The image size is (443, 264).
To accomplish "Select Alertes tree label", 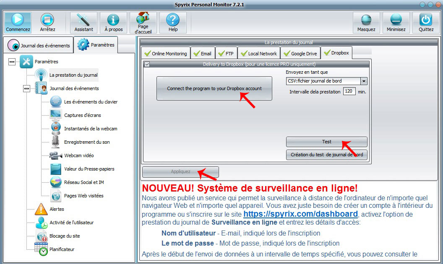I will click(x=57, y=209).
